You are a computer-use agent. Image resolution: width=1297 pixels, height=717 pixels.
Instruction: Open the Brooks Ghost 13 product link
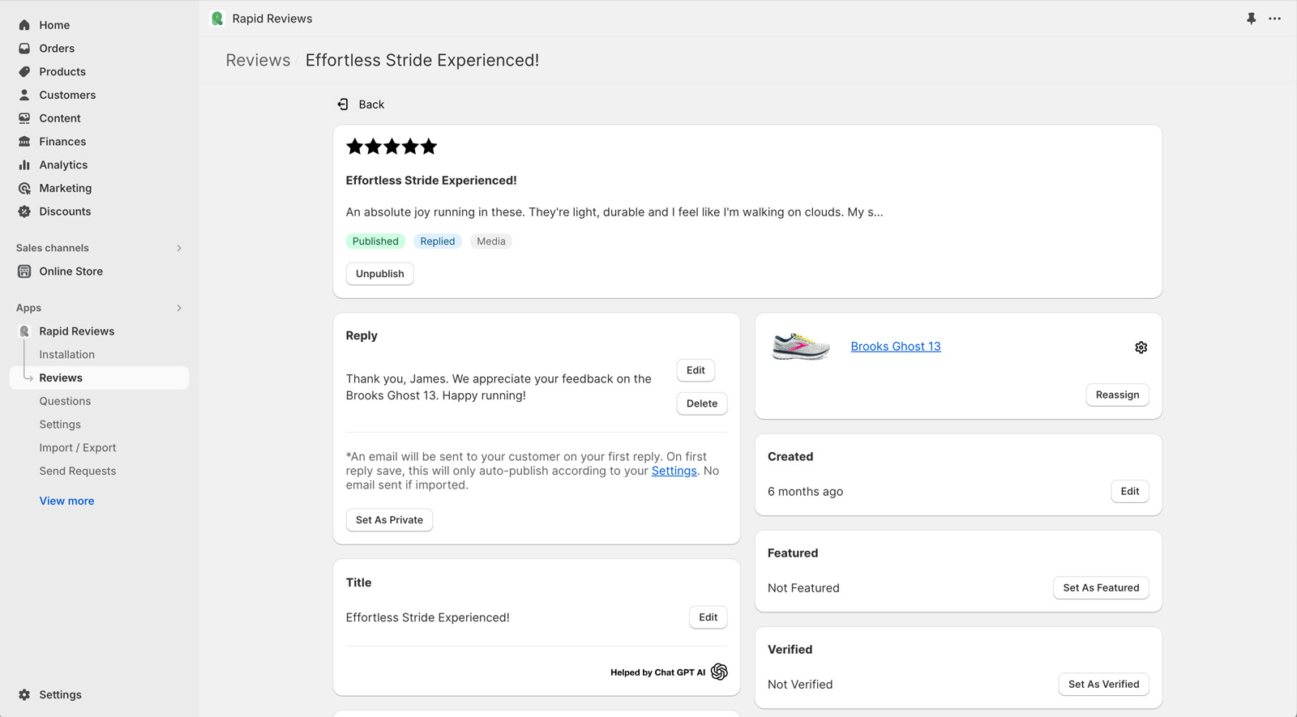(895, 346)
